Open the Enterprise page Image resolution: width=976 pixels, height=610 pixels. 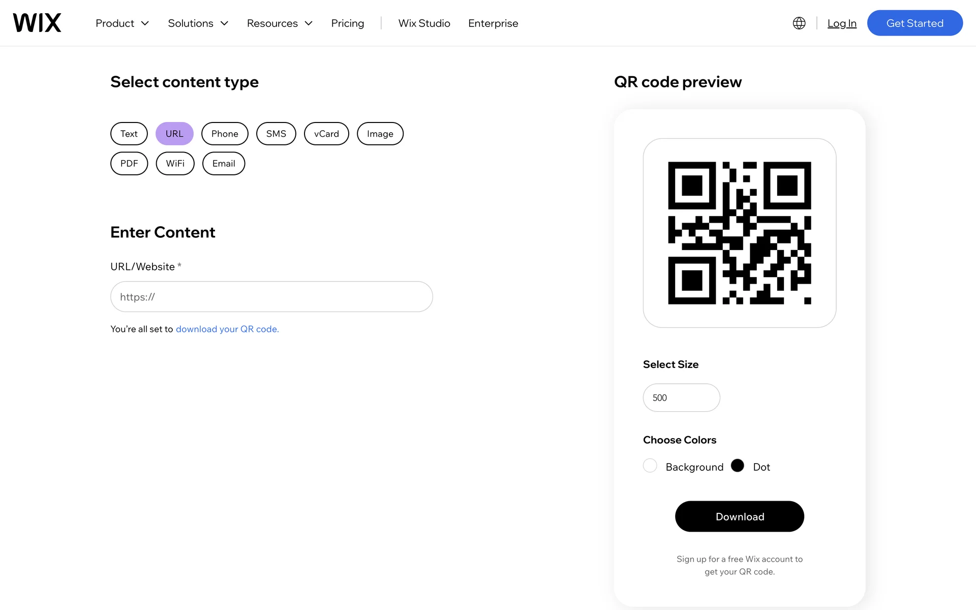coord(493,23)
